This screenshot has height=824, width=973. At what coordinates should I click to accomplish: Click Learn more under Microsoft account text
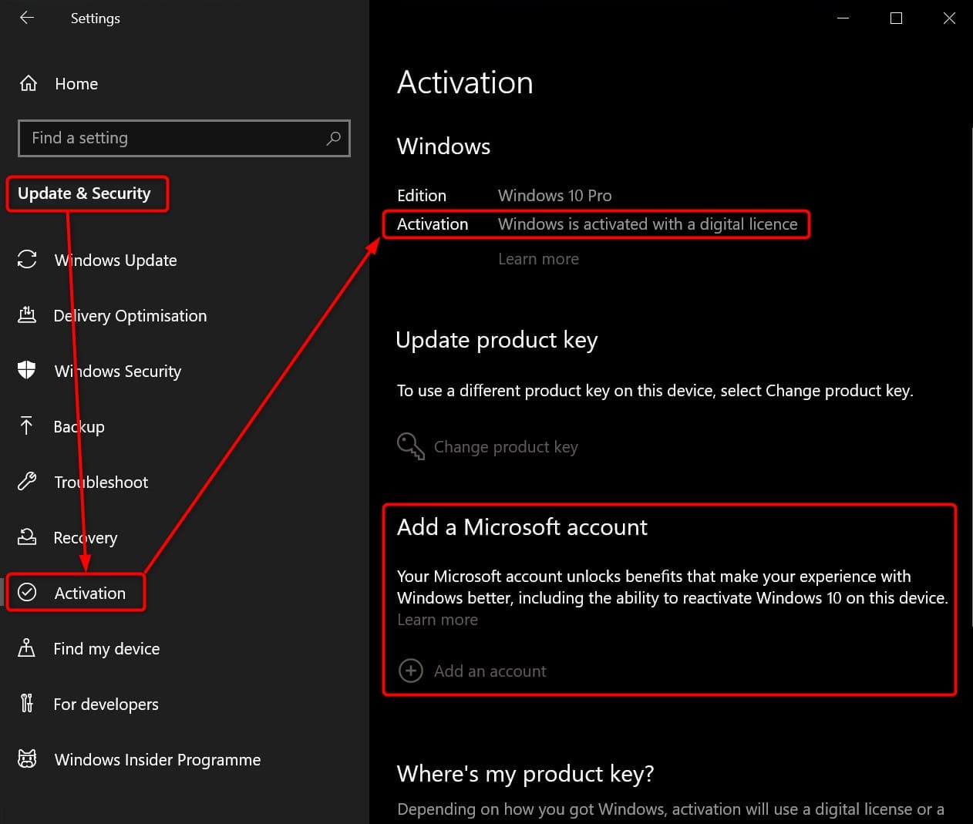tap(437, 620)
